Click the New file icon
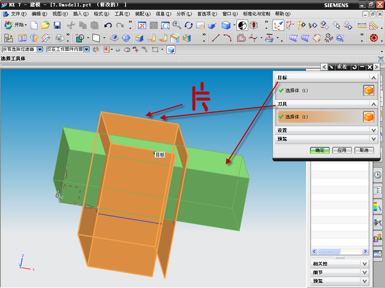The height and width of the screenshot is (288, 385). click(34, 25)
